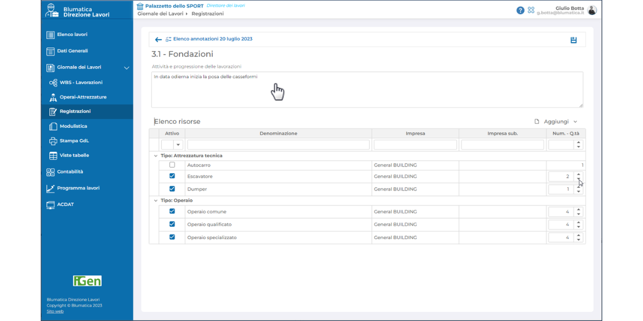Uncheck the Operaio qualificato checkbox
643x321 pixels.
172,224
